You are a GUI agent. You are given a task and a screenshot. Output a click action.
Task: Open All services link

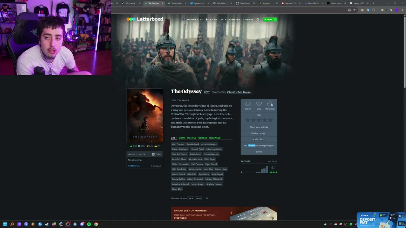(x=134, y=166)
